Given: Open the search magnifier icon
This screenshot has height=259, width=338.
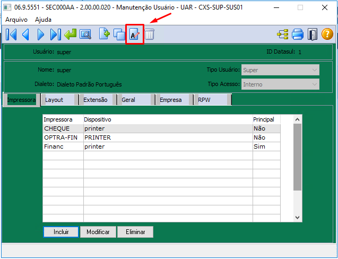Looking at the screenshot, I should (x=85, y=34).
